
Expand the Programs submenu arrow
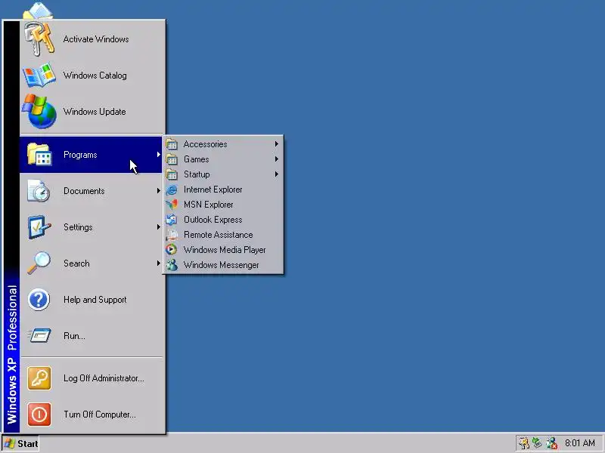[158, 155]
